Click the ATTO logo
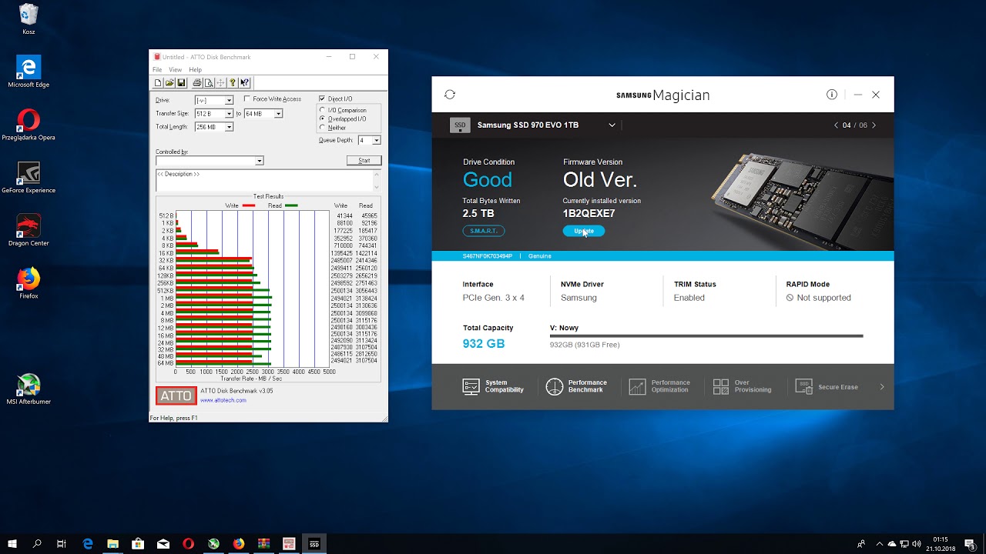986x554 pixels. pyautogui.click(x=176, y=395)
